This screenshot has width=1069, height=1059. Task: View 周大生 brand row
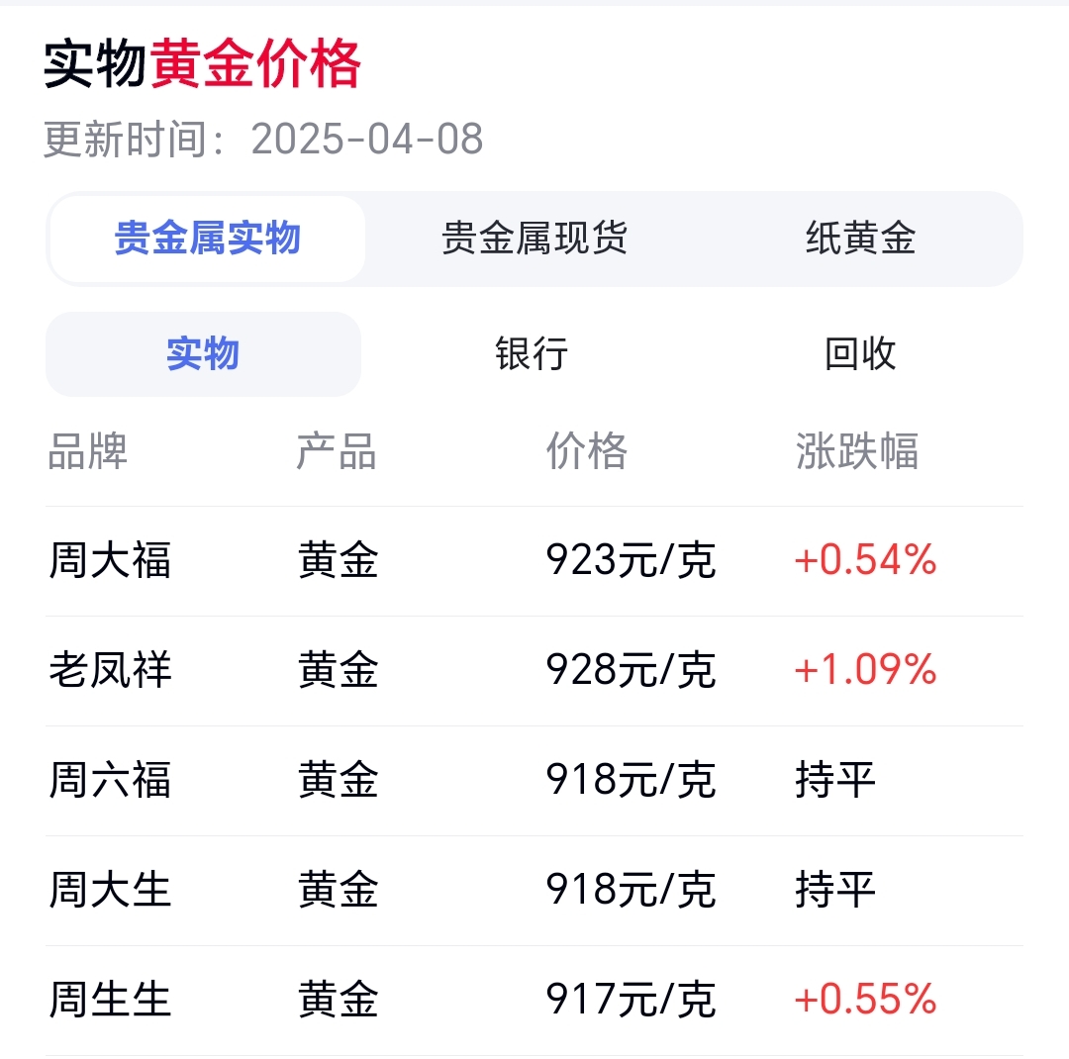[109, 890]
